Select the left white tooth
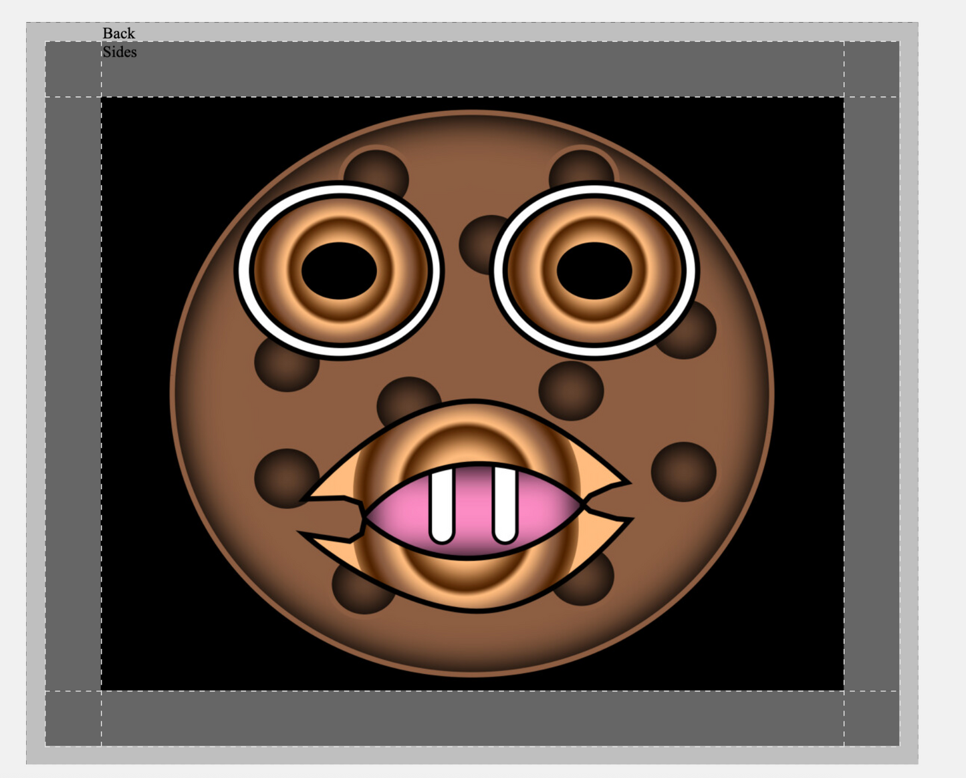 click(442, 504)
